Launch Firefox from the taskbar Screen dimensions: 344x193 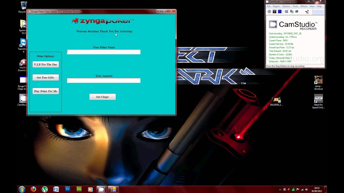33,189
